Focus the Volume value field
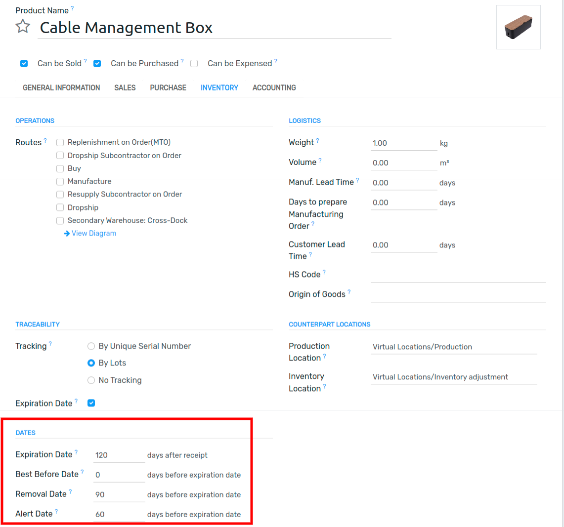This screenshot has height=527, width=564. click(x=403, y=163)
